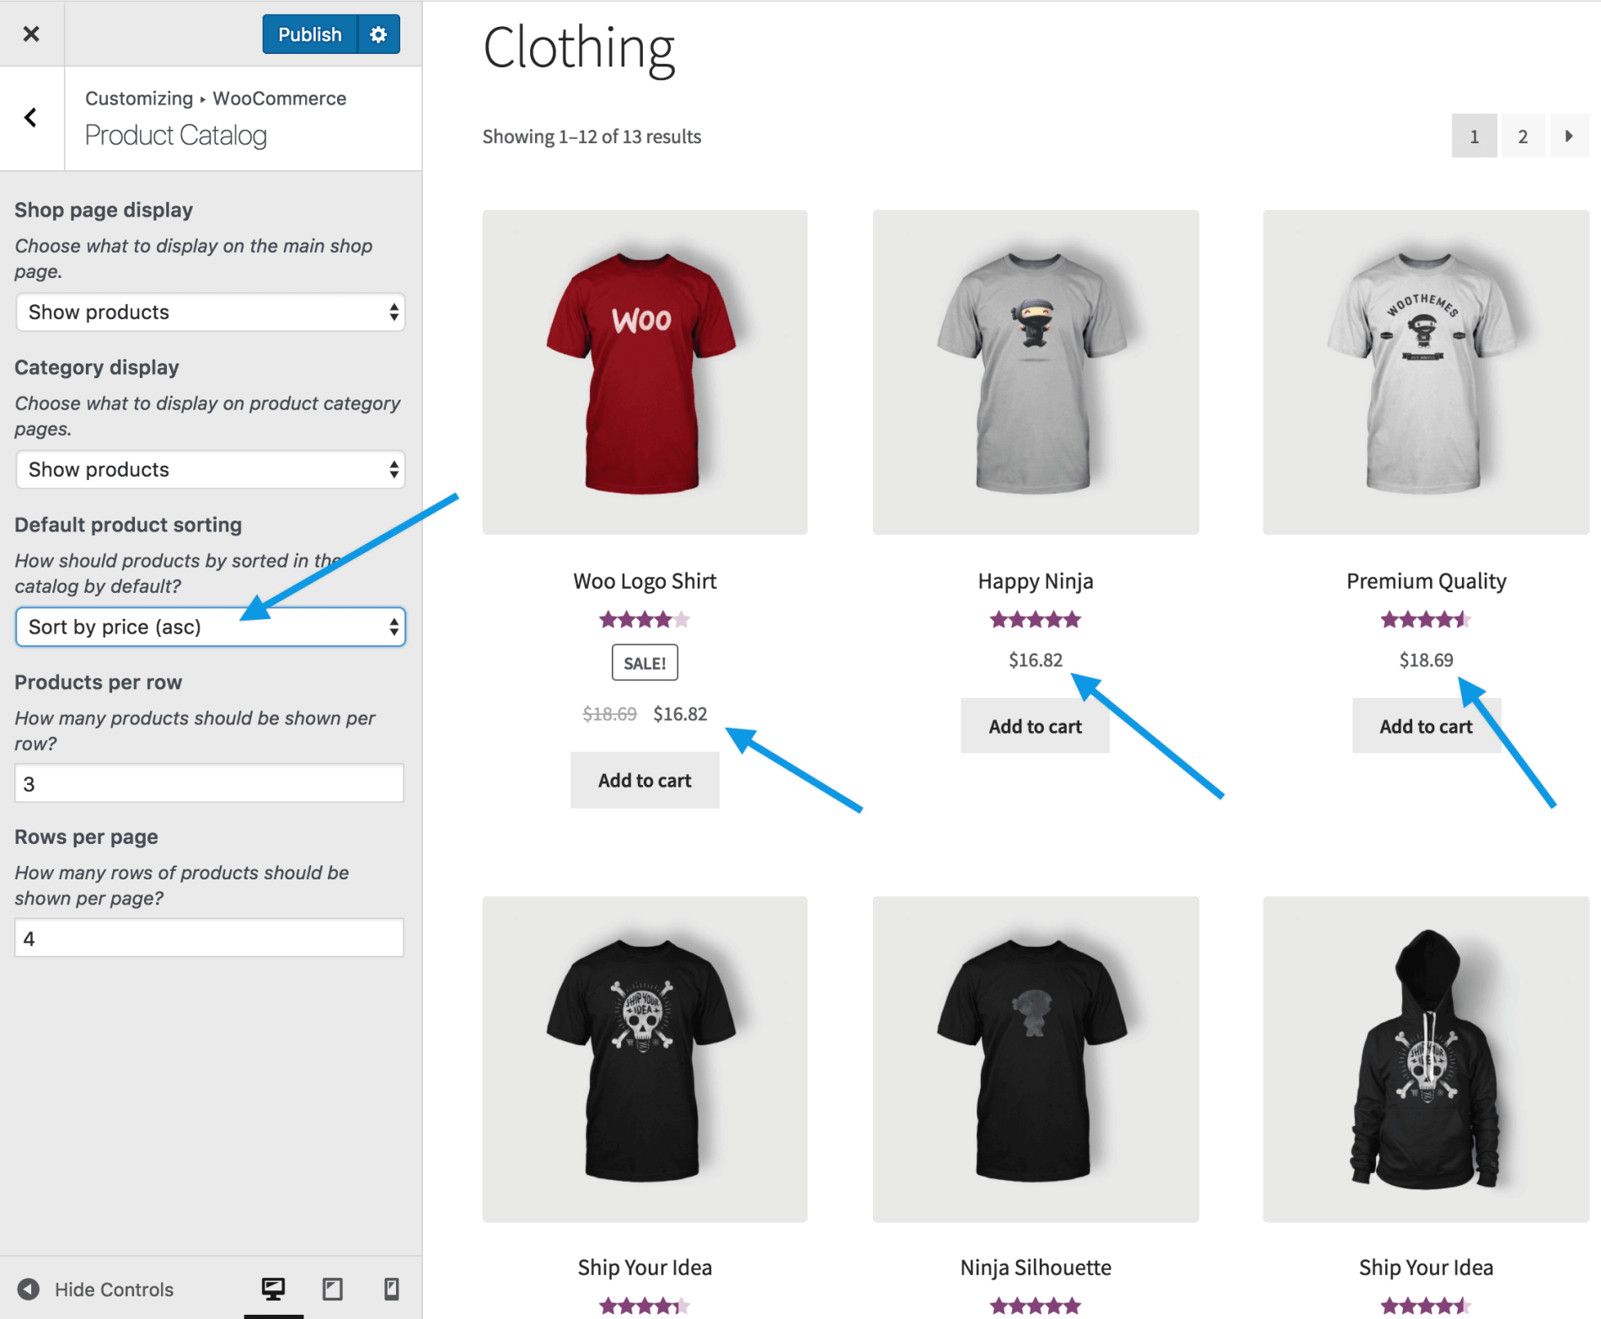Click the Rows per page field
1601x1319 pixels.
(209, 938)
